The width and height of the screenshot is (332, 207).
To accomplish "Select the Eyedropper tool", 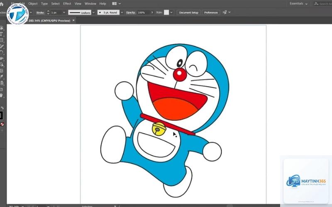I will pyautogui.click(x=2, y=77).
